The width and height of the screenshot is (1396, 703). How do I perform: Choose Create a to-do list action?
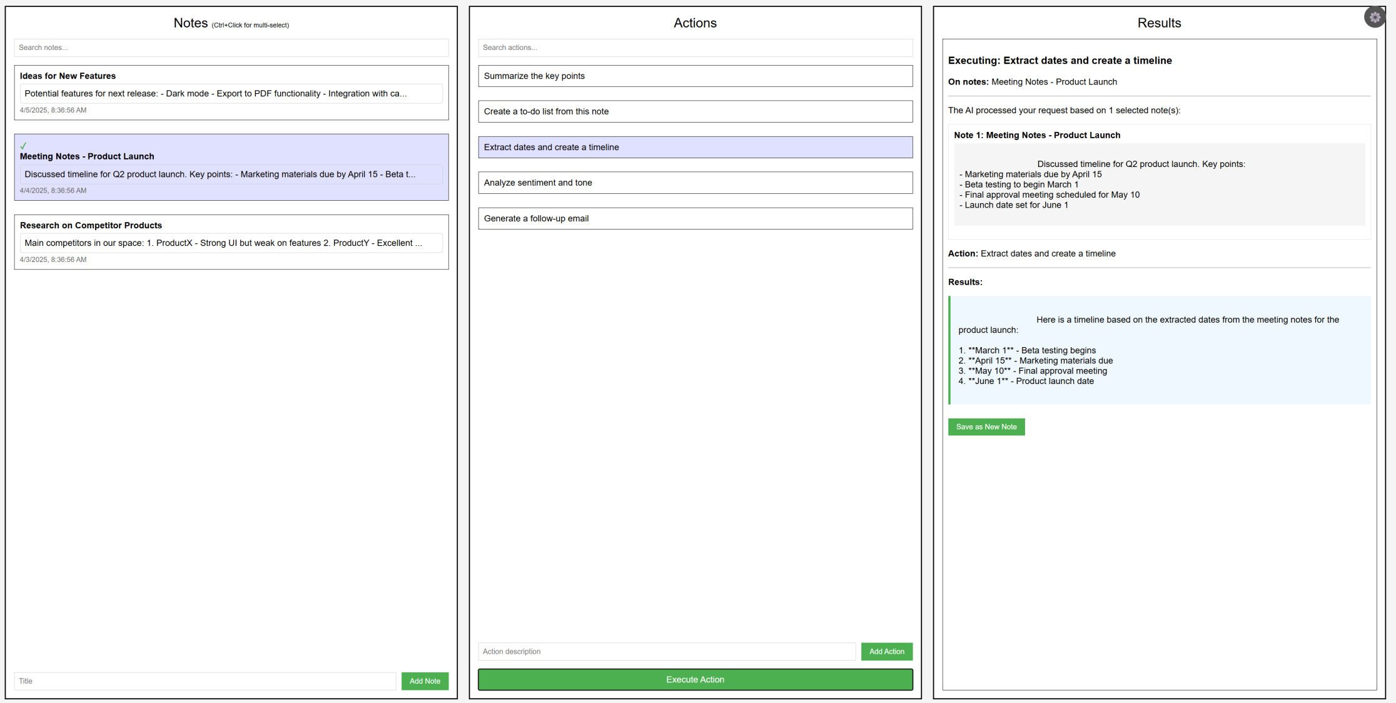coord(695,111)
